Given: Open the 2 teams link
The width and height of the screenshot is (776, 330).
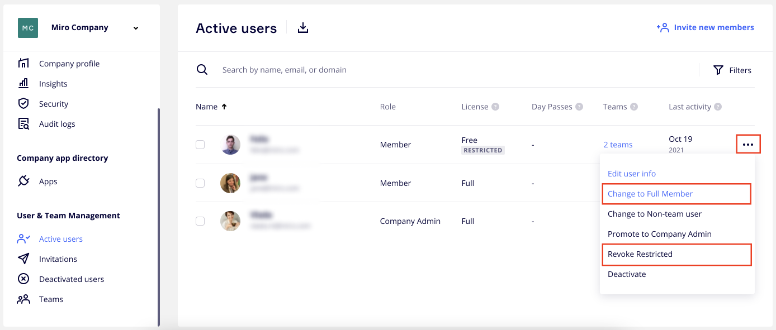Looking at the screenshot, I should (x=618, y=145).
